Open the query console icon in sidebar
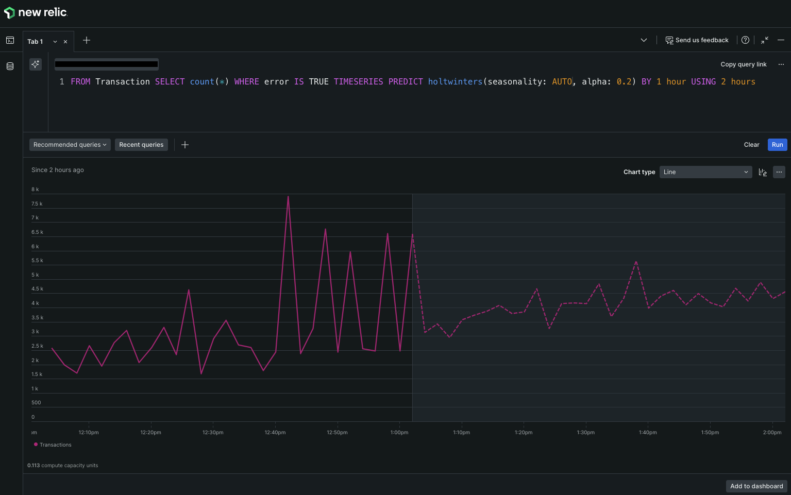791x495 pixels. pos(10,40)
